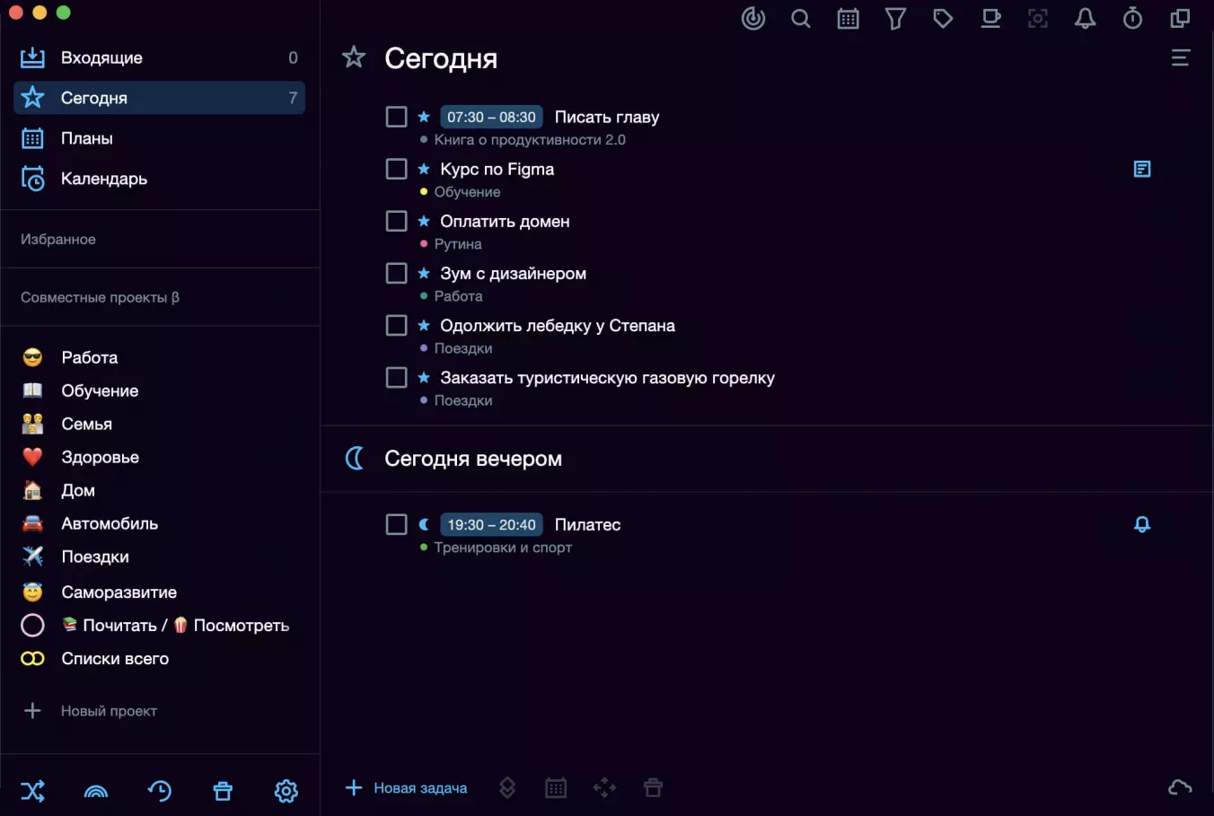The height and width of the screenshot is (816, 1214).
Task: Open the tags icon in top toolbar
Action: 943,18
